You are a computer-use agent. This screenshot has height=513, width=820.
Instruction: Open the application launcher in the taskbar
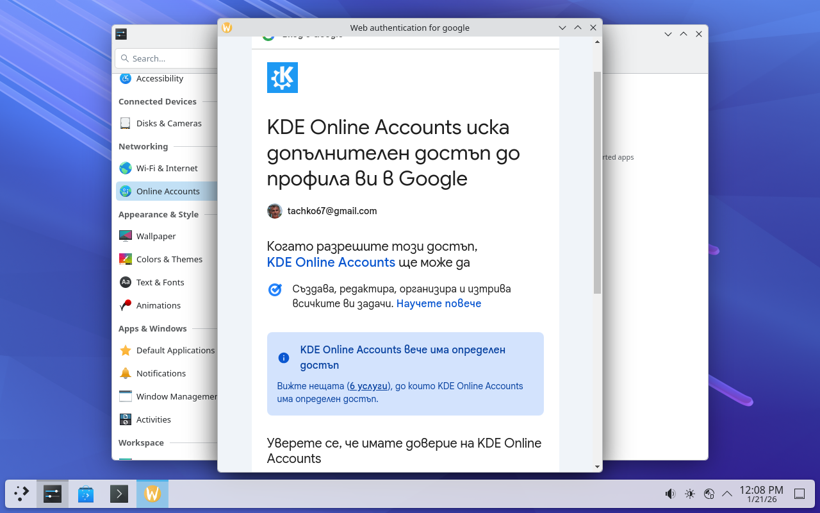pos(21,494)
